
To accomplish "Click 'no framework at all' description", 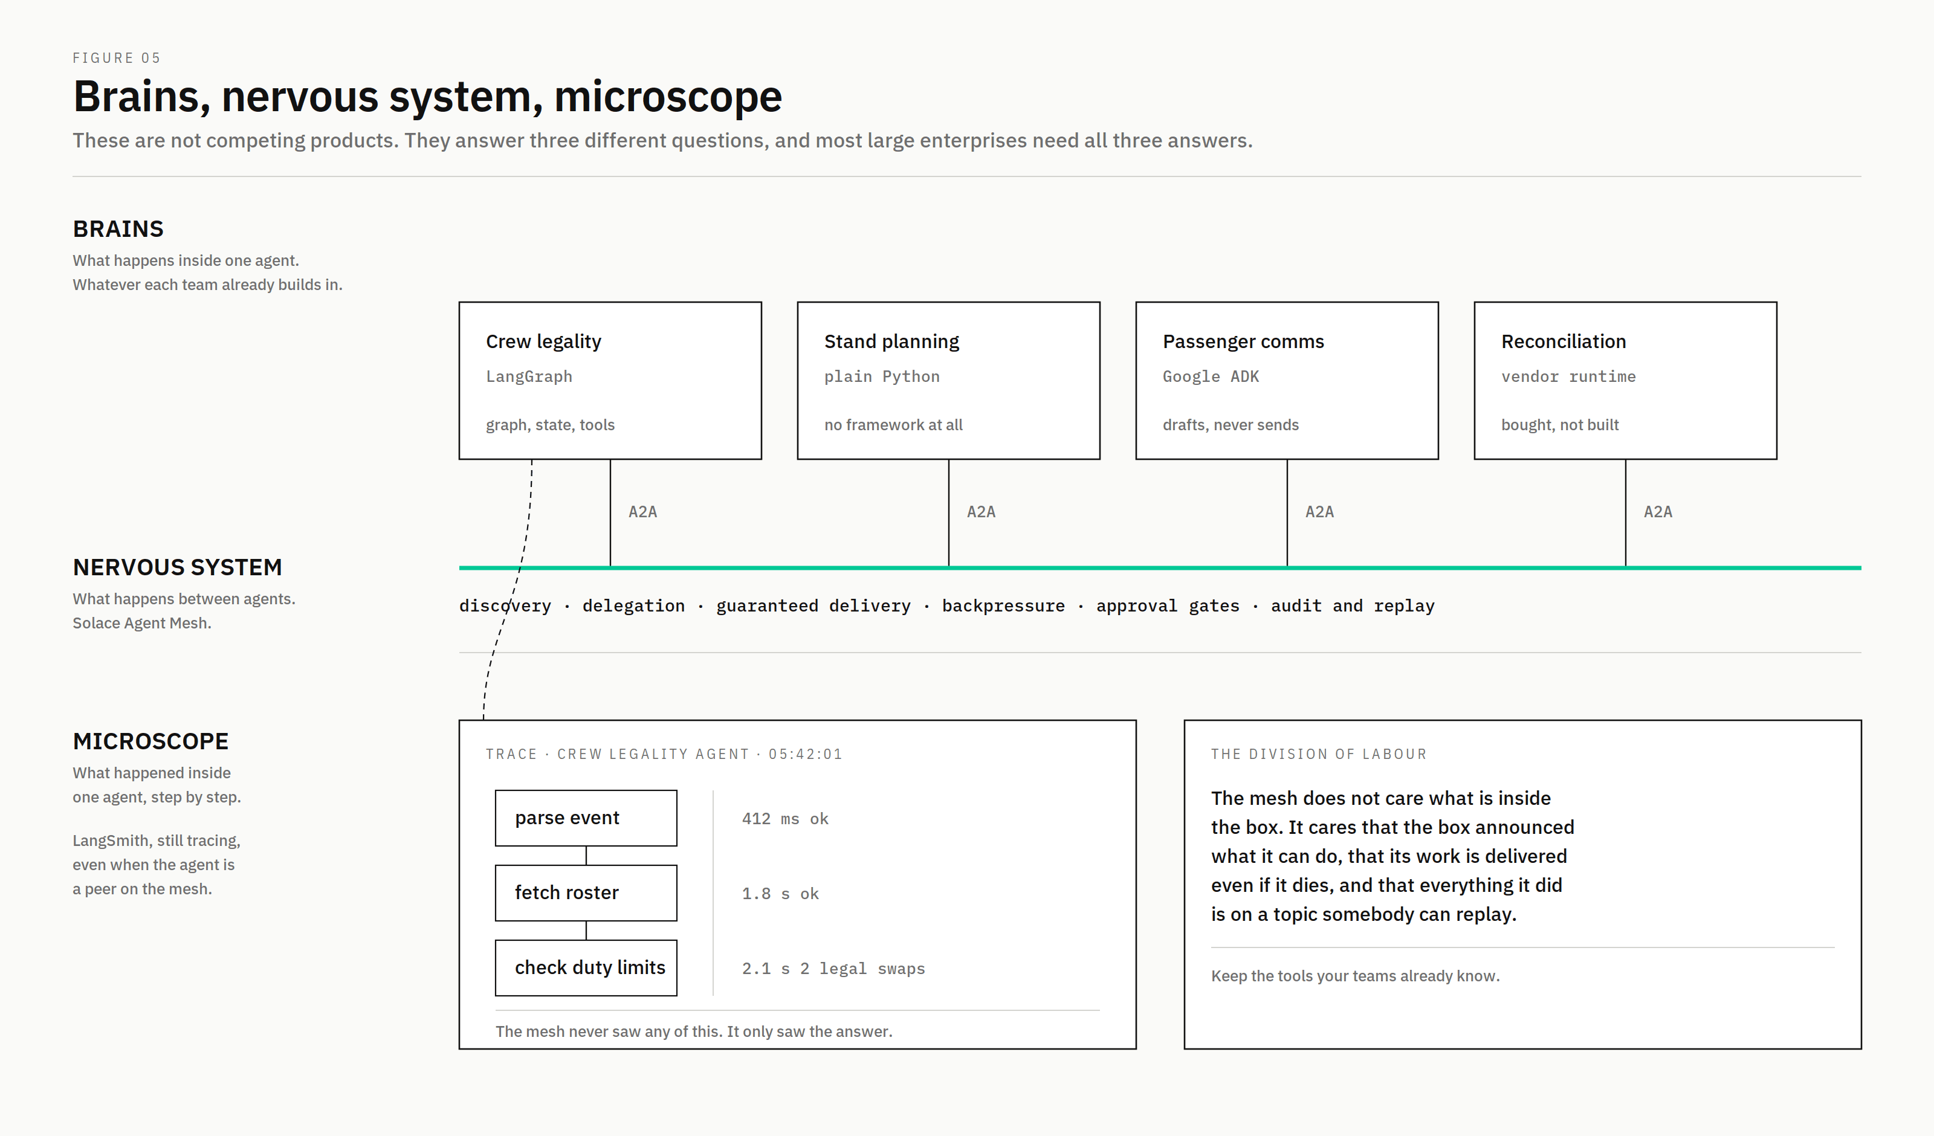I will pyautogui.click(x=893, y=425).
